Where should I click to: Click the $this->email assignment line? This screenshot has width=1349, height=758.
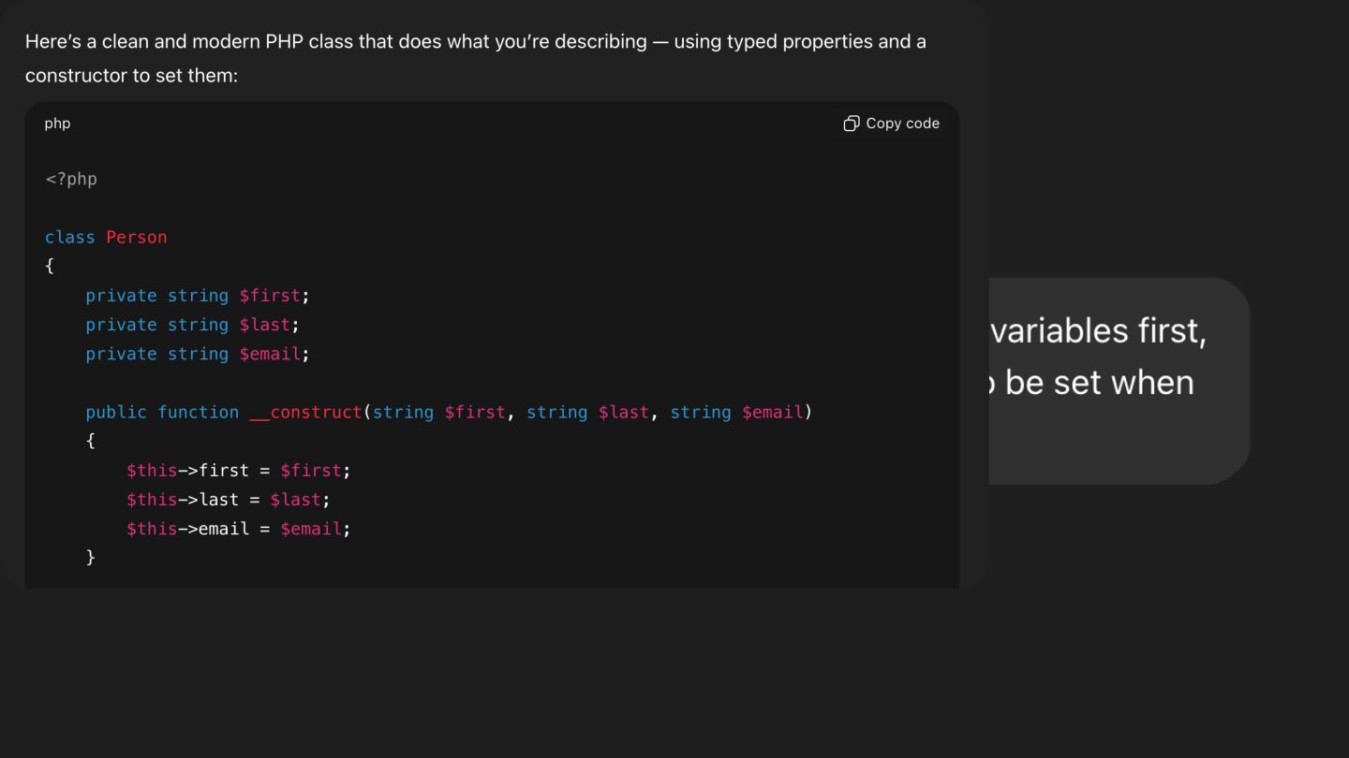tap(239, 529)
